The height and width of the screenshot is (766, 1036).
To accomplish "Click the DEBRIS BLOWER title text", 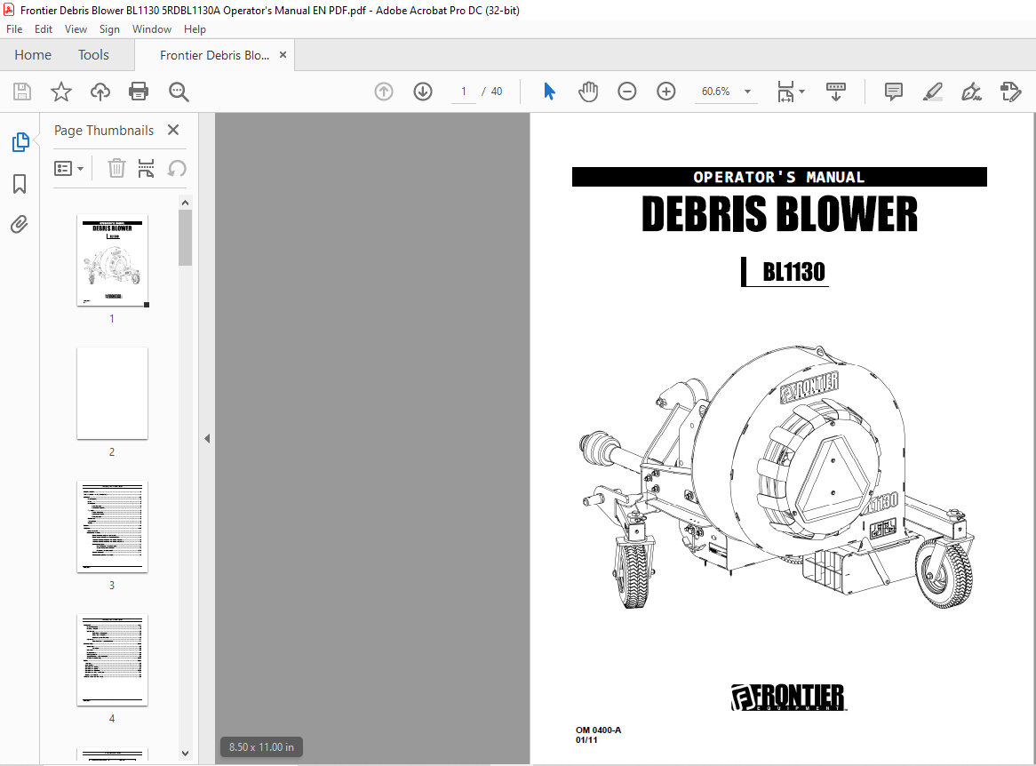I will (779, 214).
